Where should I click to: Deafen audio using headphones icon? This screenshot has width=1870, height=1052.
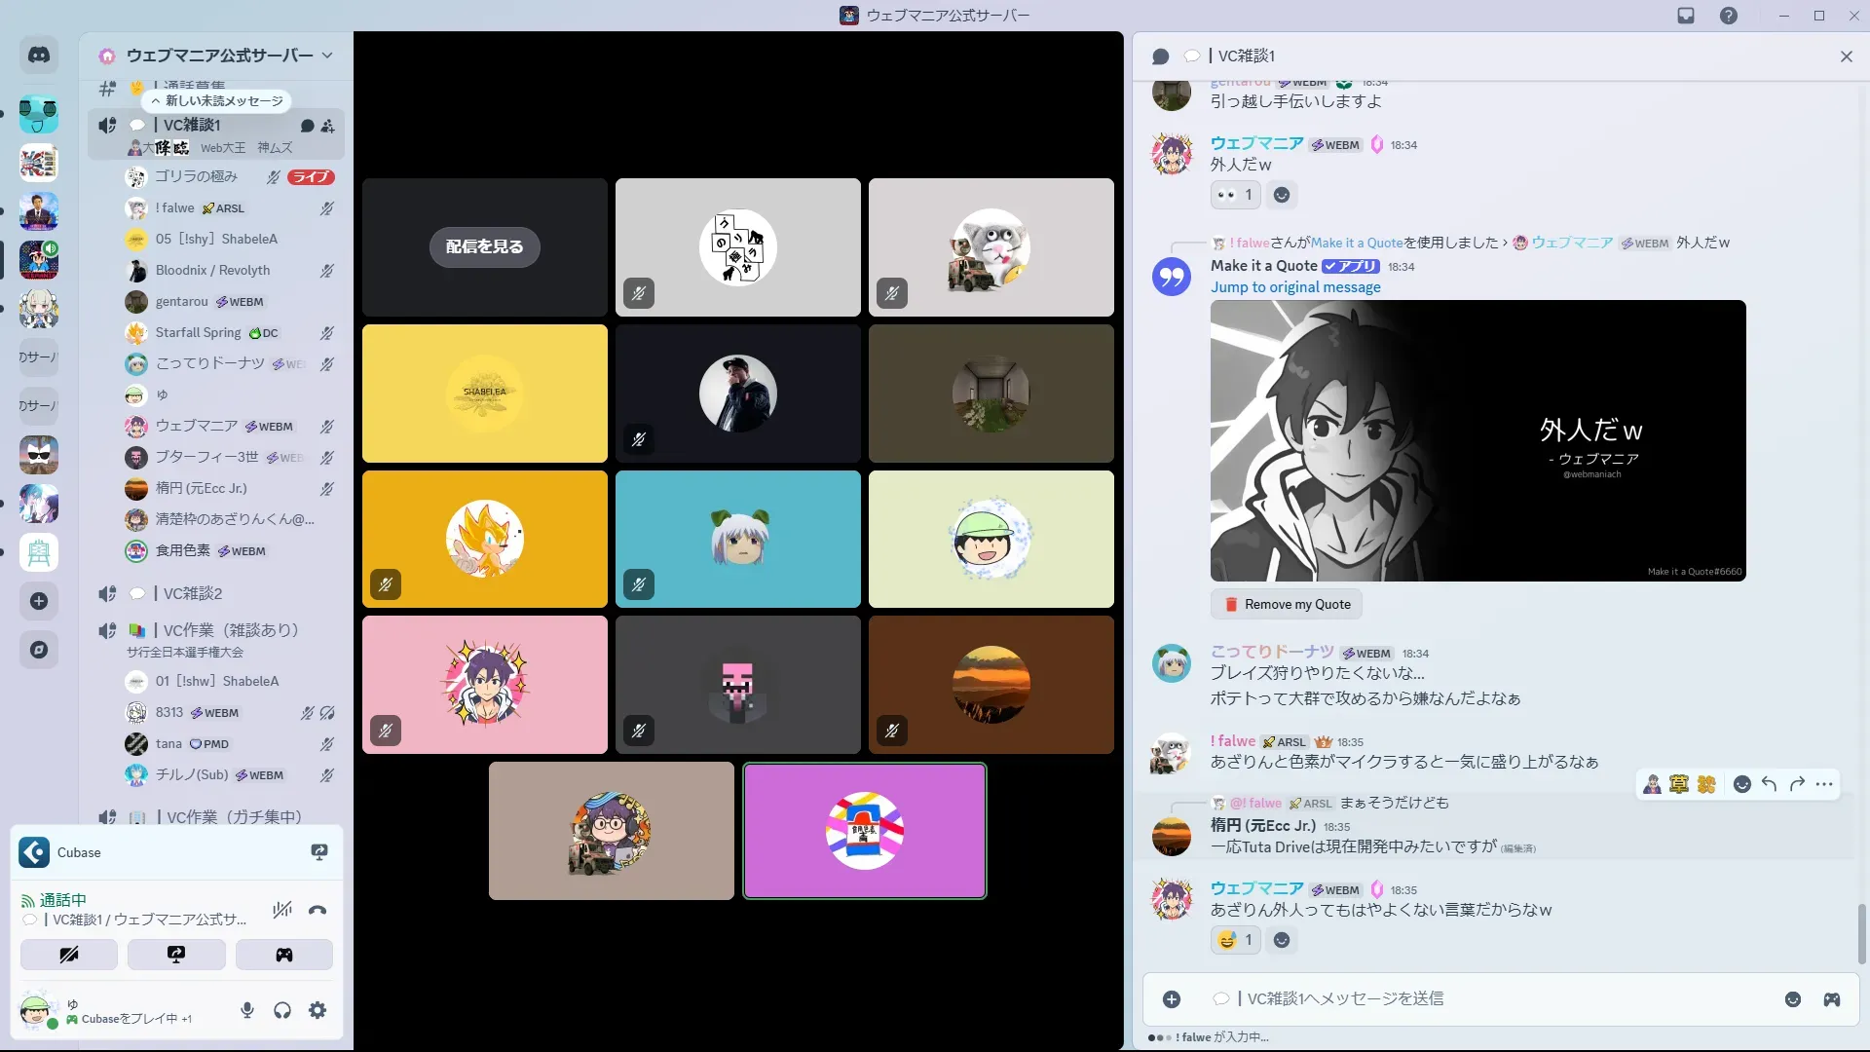(282, 1010)
